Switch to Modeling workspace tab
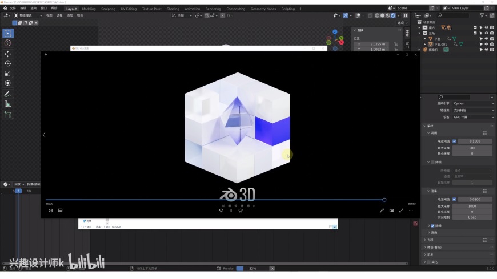This screenshot has width=497, height=279. click(89, 9)
